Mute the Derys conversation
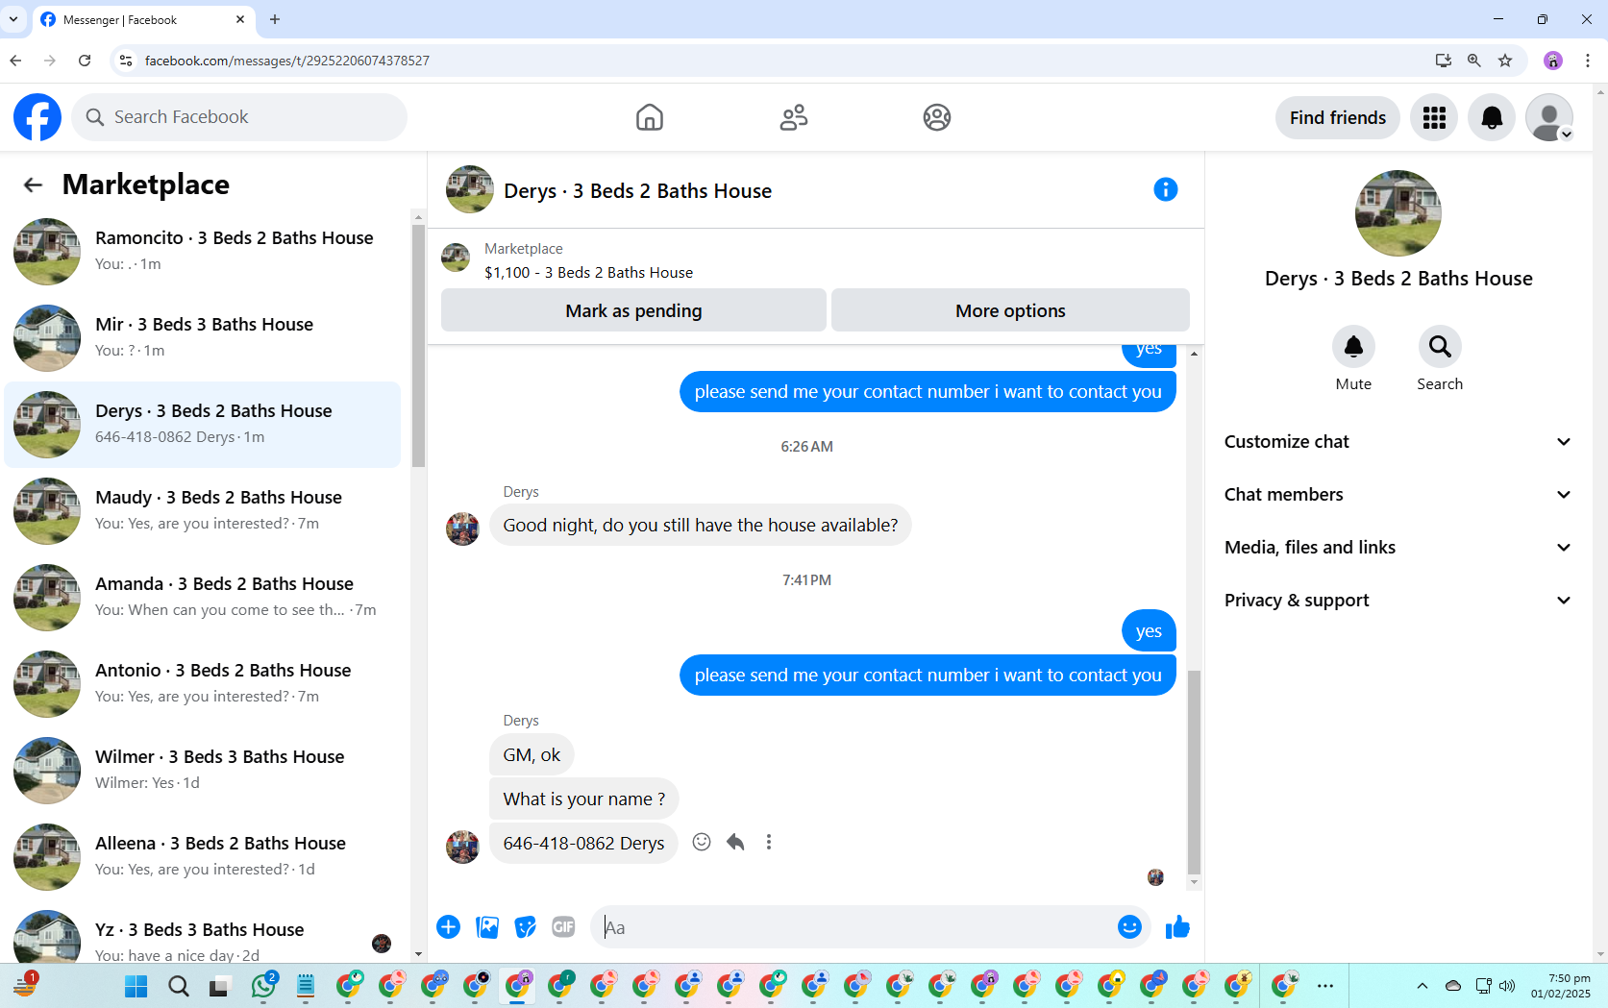 click(x=1353, y=347)
